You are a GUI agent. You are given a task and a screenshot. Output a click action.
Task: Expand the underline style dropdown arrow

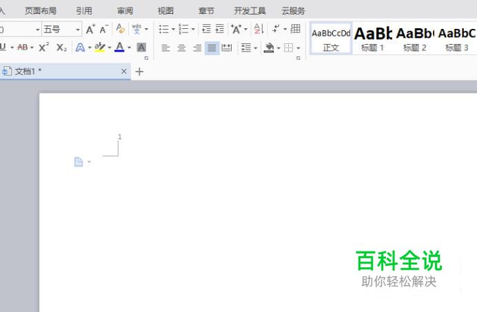pyautogui.click(x=12, y=48)
